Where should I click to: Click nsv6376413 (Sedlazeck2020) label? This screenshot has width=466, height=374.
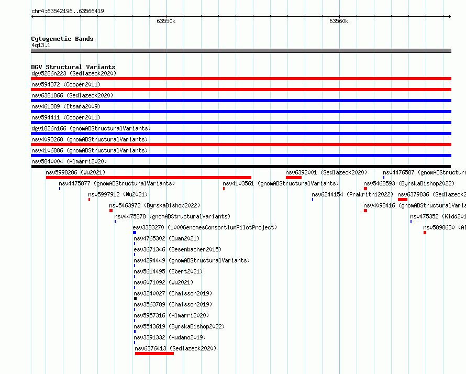[175, 348]
